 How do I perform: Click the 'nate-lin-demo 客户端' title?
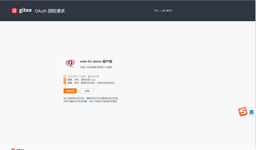coord(96,61)
